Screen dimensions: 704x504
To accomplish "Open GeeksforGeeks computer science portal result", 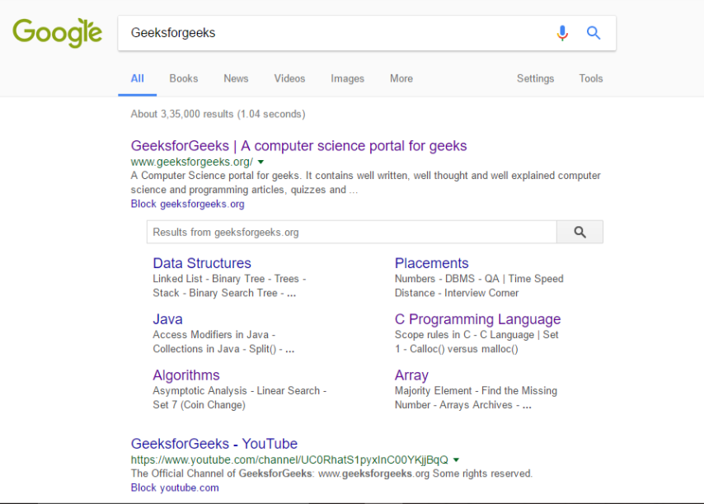I will [x=298, y=146].
